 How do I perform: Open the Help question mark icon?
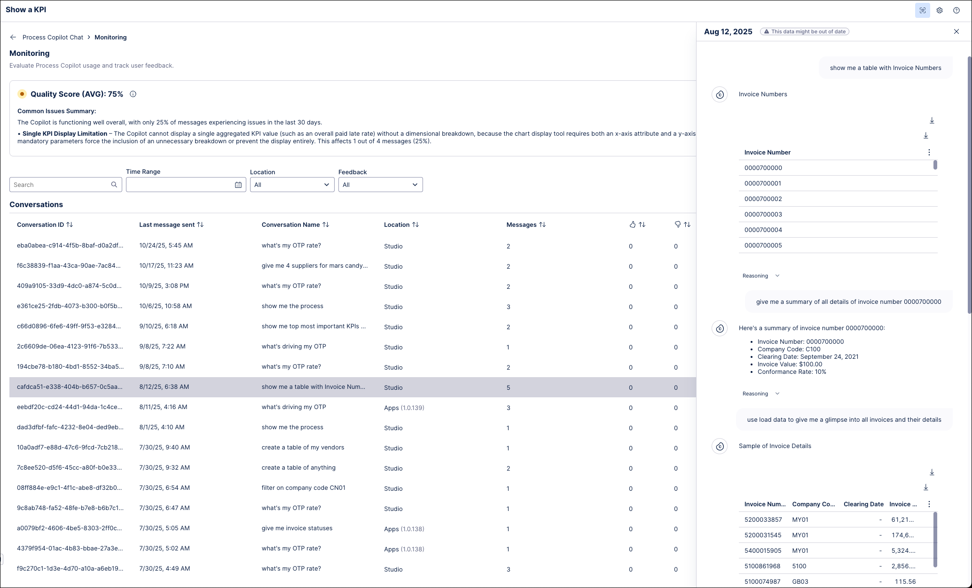point(956,10)
